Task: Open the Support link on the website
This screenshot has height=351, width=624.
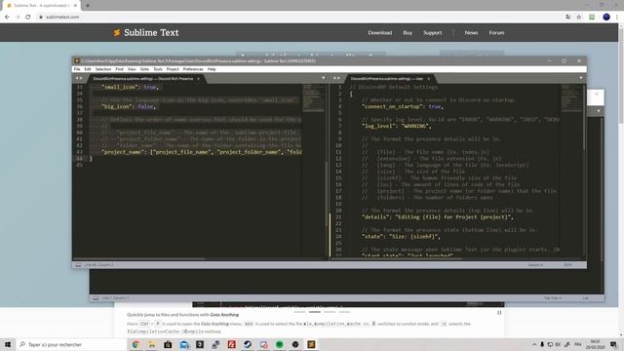Action: (x=433, y=33)
